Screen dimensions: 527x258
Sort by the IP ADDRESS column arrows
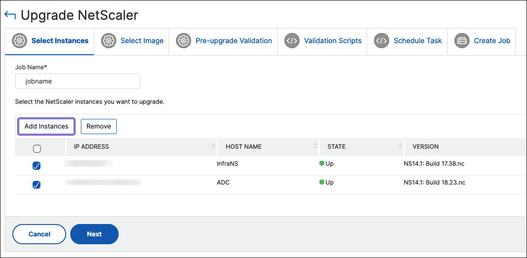tap(214, 146)
